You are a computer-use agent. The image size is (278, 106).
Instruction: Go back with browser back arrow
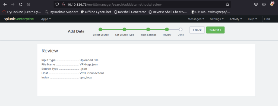point(5,4)
